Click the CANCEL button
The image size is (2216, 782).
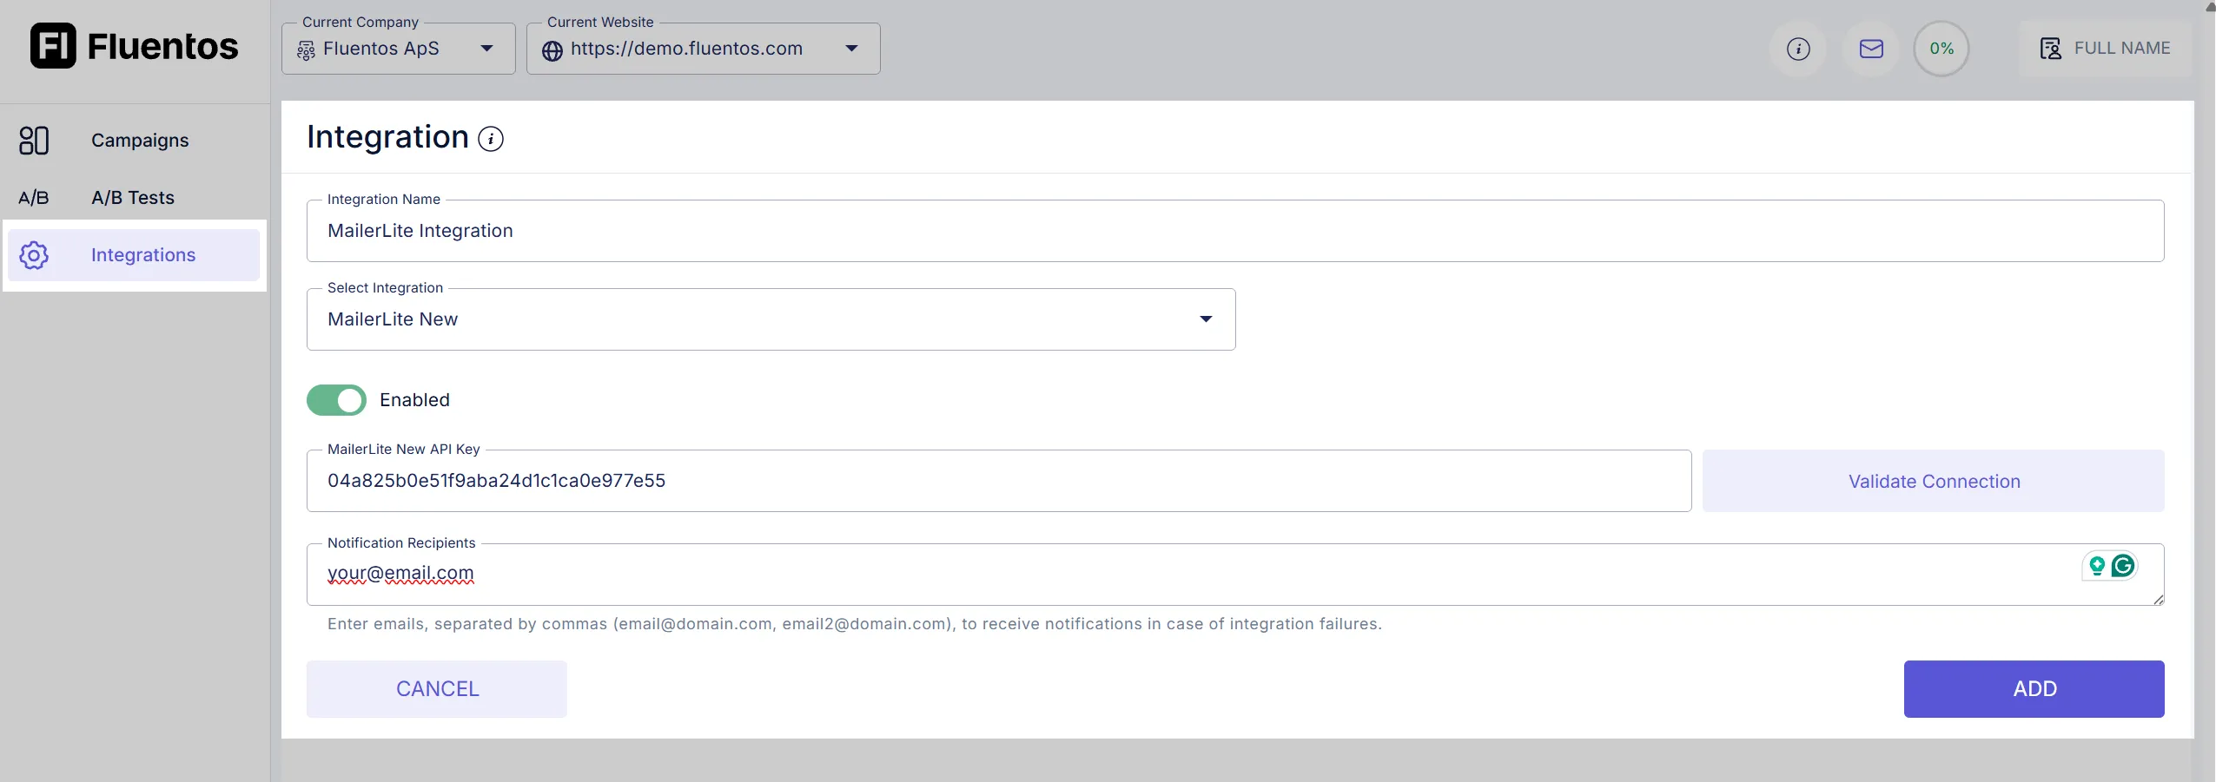coord(437,689)
